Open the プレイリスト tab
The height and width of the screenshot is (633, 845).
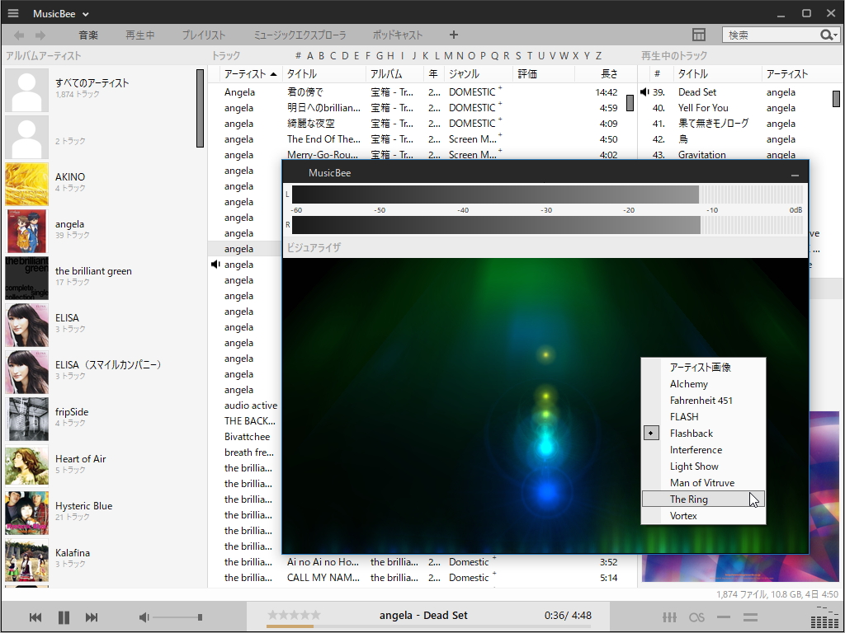point(204,35)
